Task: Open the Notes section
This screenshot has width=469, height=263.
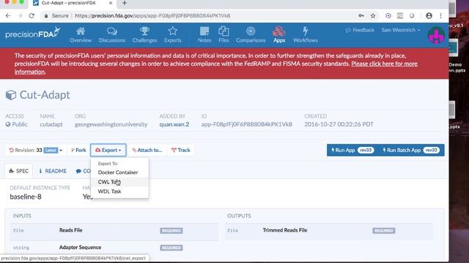Action: 204,35
